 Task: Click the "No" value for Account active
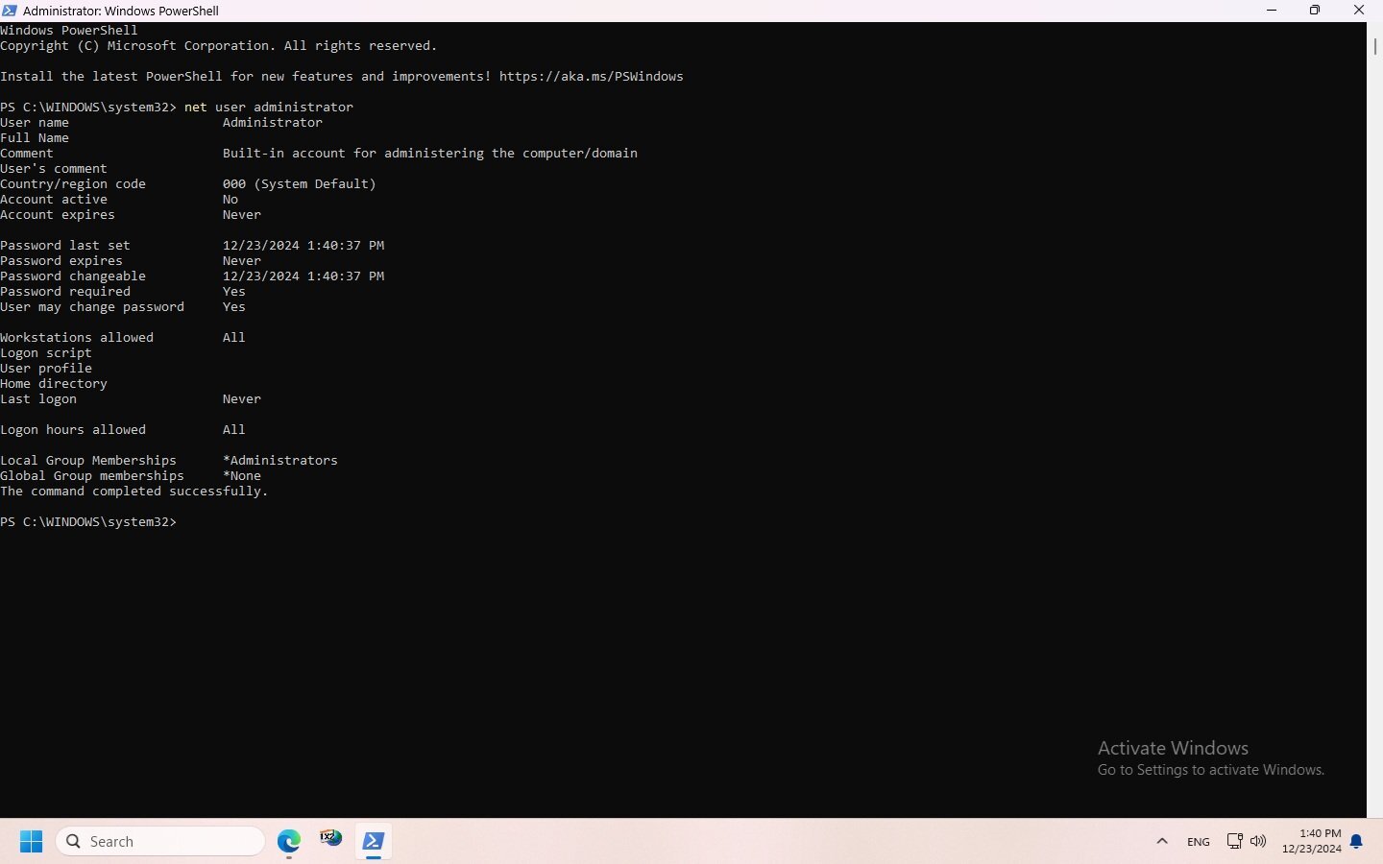point(230,200)
